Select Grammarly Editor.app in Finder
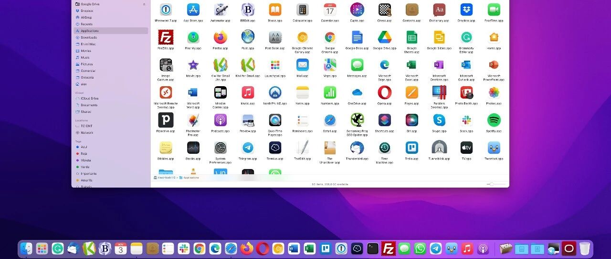Viewport: 611px width, 259px height. click(x=466, y=37)
